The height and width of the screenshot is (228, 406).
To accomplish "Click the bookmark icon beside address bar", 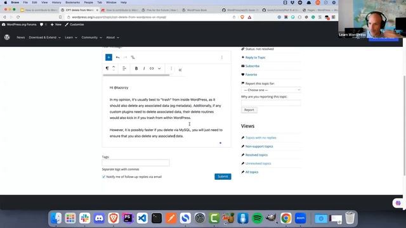I will (60, 17).
